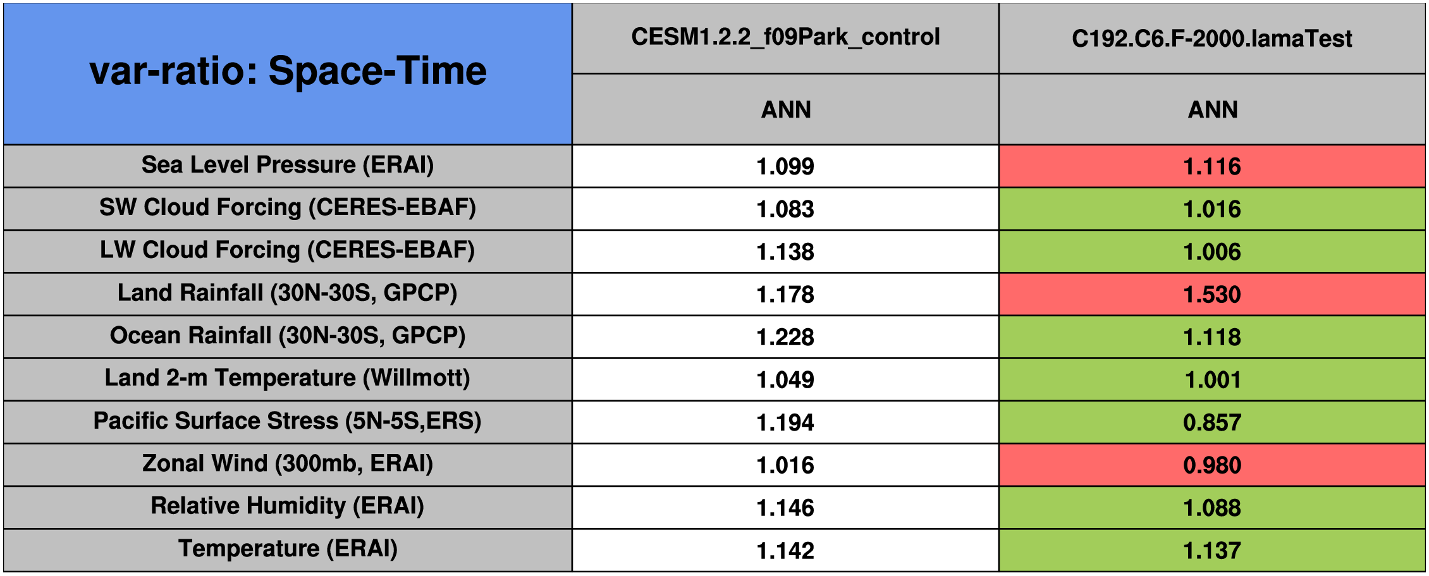1429x576 pixels.
Task: Click the Land Rainfall (30N-30S, GPCP) label
Action: tap(288, 293)
